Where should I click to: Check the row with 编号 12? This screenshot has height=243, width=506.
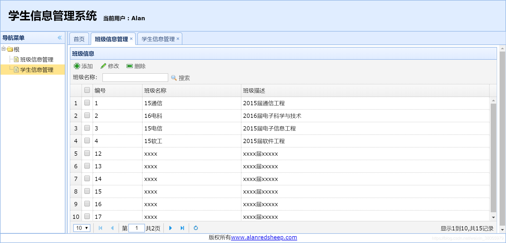pos(87,153)
